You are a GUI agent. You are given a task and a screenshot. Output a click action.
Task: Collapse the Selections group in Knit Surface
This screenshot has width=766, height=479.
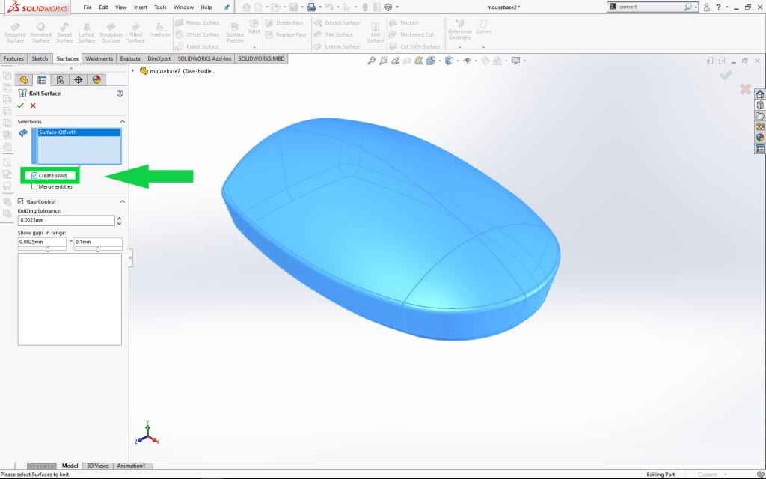pyautogui.click(x=122, y=121)
